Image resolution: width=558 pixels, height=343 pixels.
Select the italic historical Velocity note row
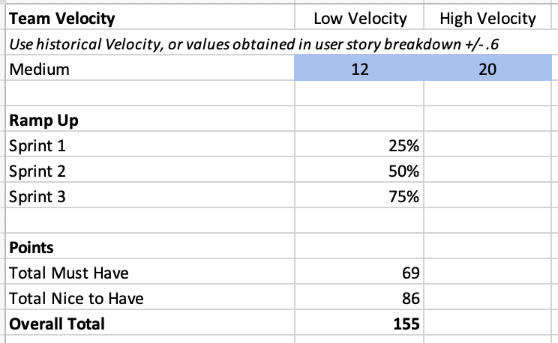255,44
